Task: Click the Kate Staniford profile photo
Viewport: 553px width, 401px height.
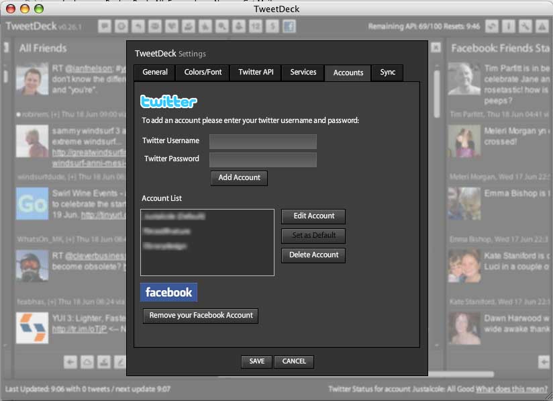Action: point(464,265)
